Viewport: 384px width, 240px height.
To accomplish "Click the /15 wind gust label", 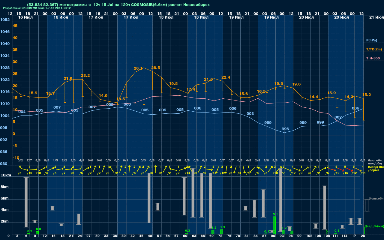I will click(x=346, y=173).
